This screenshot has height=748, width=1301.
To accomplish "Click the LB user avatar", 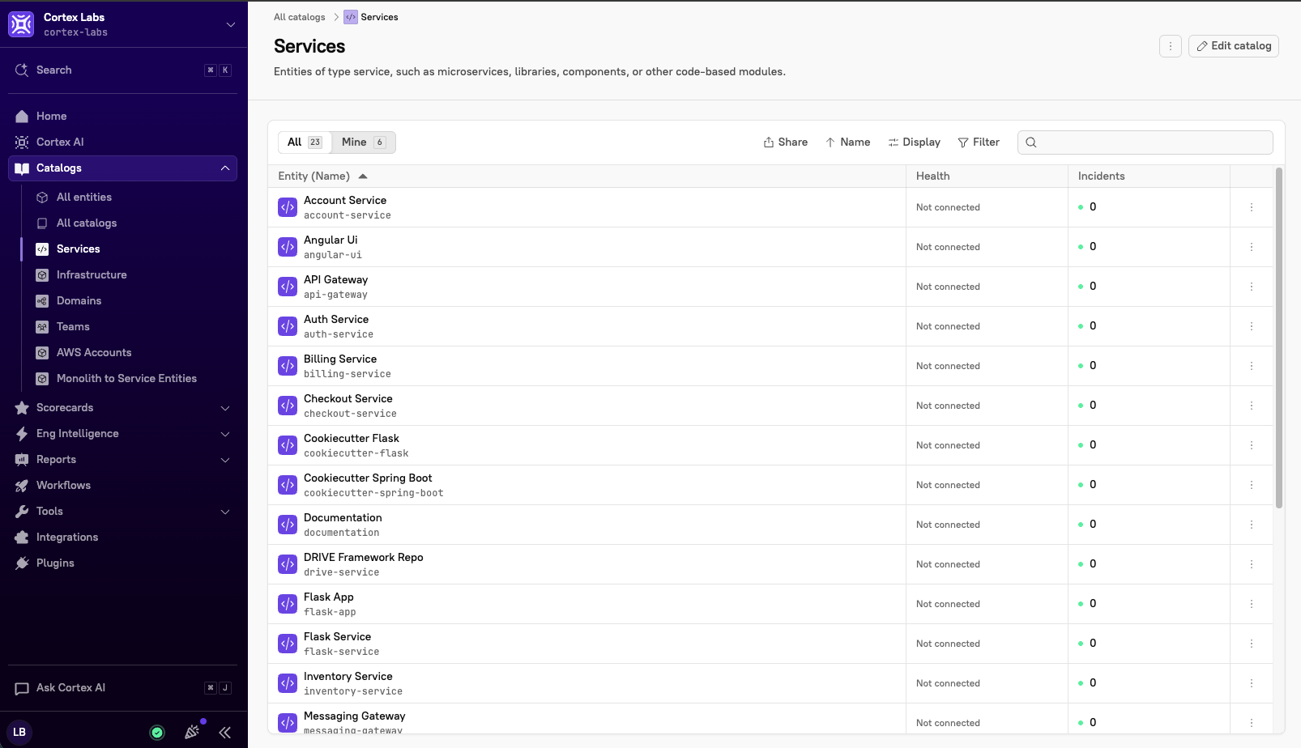I will pyautogui.click(x=19, y=732).
